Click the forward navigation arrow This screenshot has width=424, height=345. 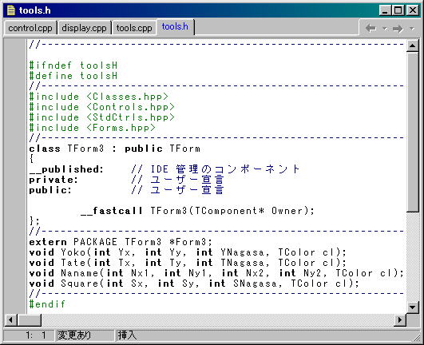pyautogui.click(x=398, y=28)
